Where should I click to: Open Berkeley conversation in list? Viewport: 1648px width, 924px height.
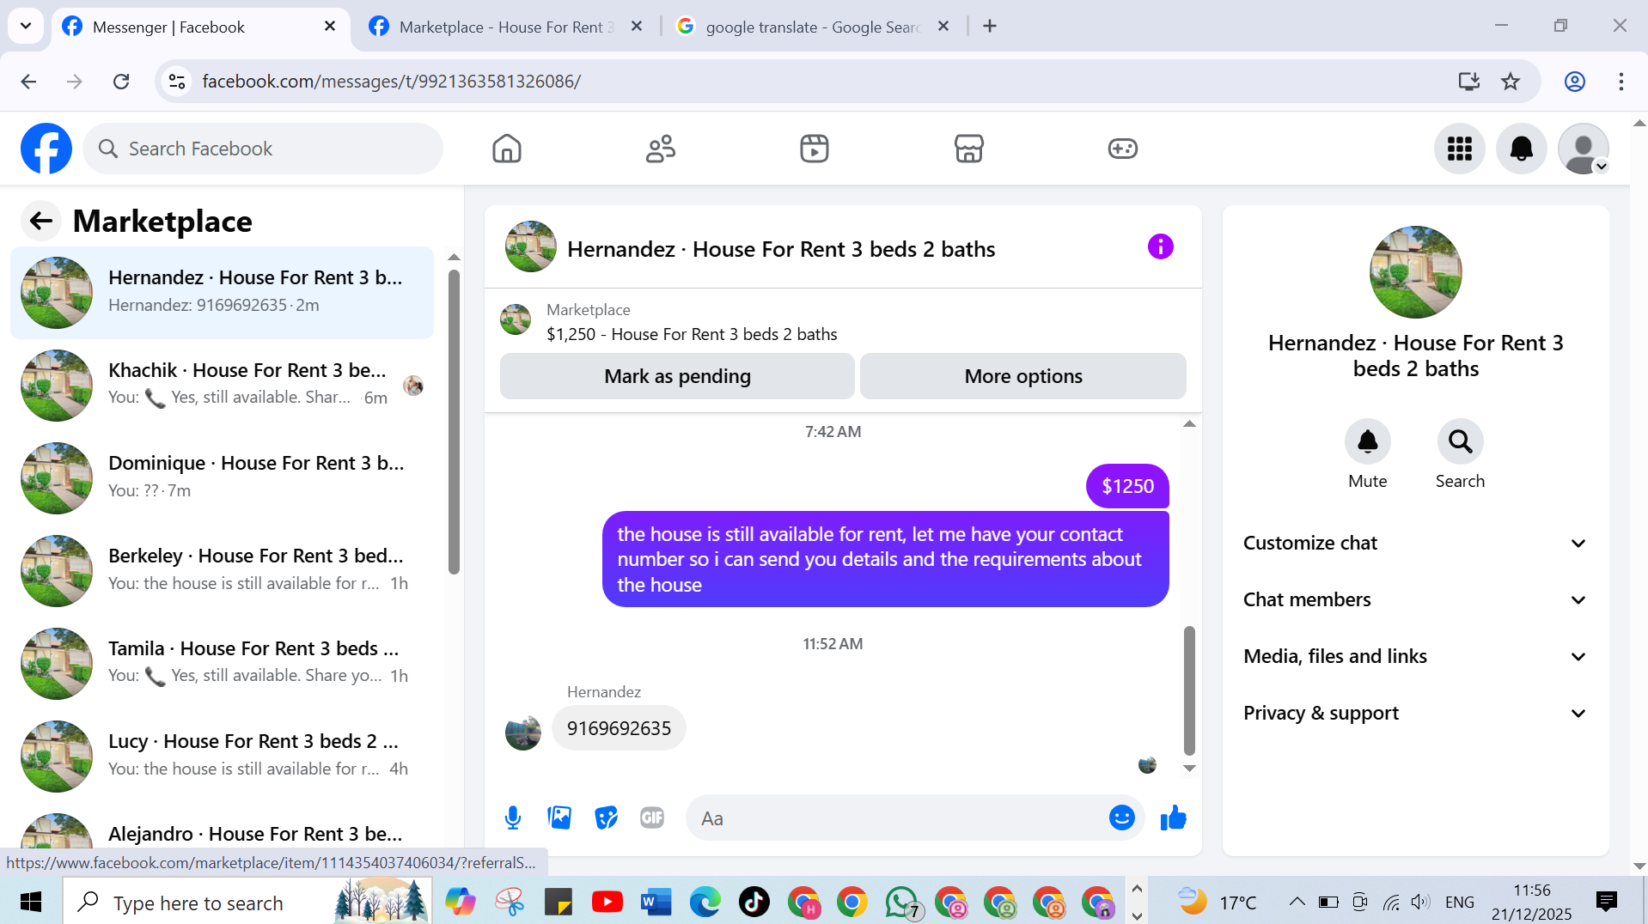pos(222,570)
